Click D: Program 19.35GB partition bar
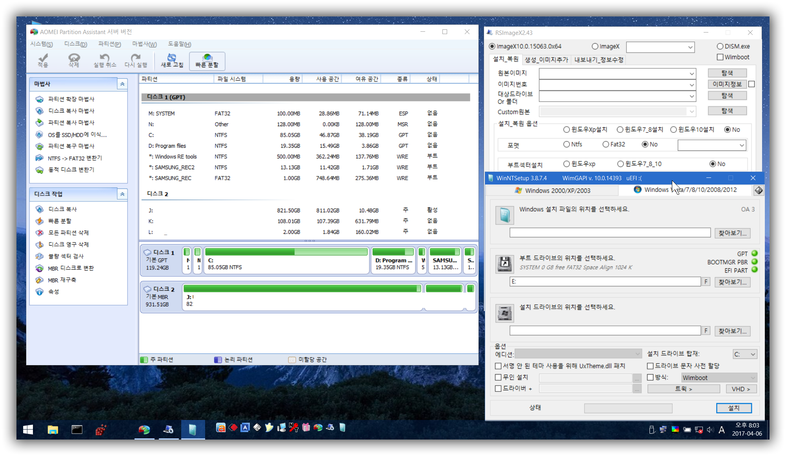The image size is (786, 456). (393, 260)
